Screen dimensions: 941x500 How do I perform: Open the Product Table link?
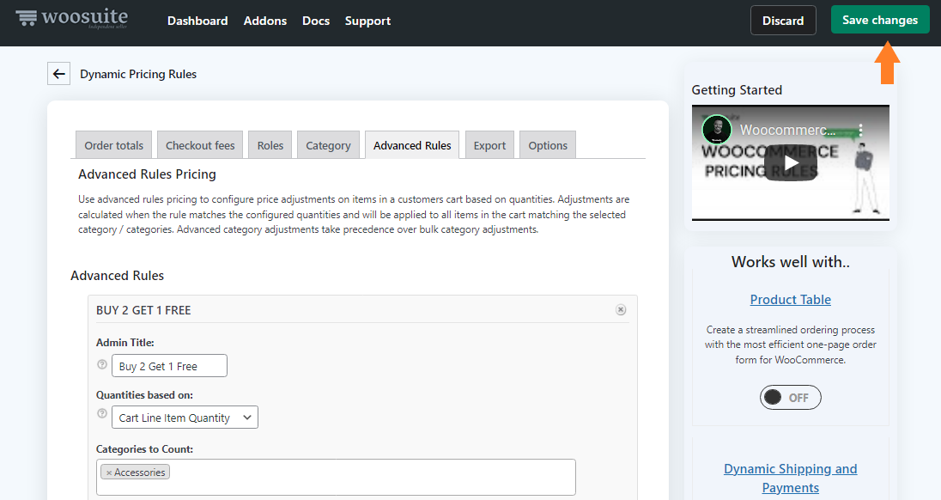[x=791, y=300]
